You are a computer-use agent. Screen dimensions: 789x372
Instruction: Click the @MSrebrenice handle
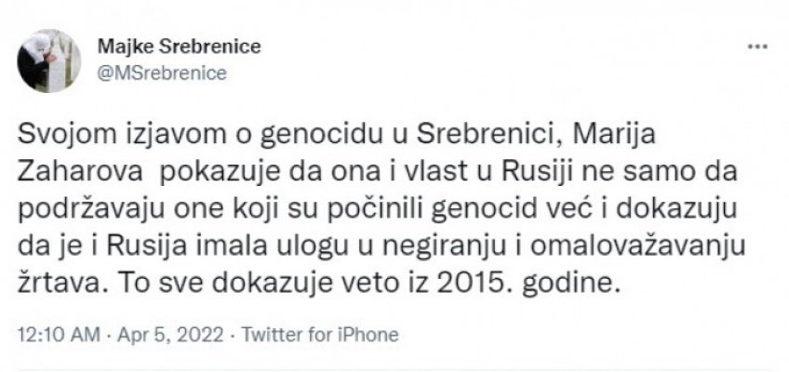(160, 74)
